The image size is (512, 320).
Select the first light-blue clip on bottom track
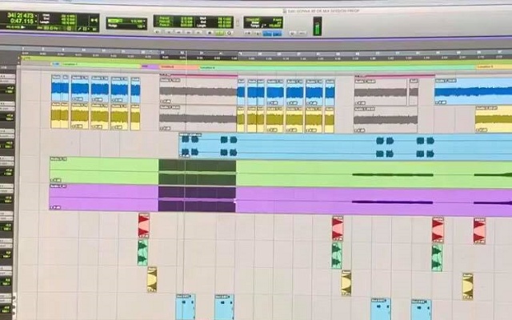[186, 307]
